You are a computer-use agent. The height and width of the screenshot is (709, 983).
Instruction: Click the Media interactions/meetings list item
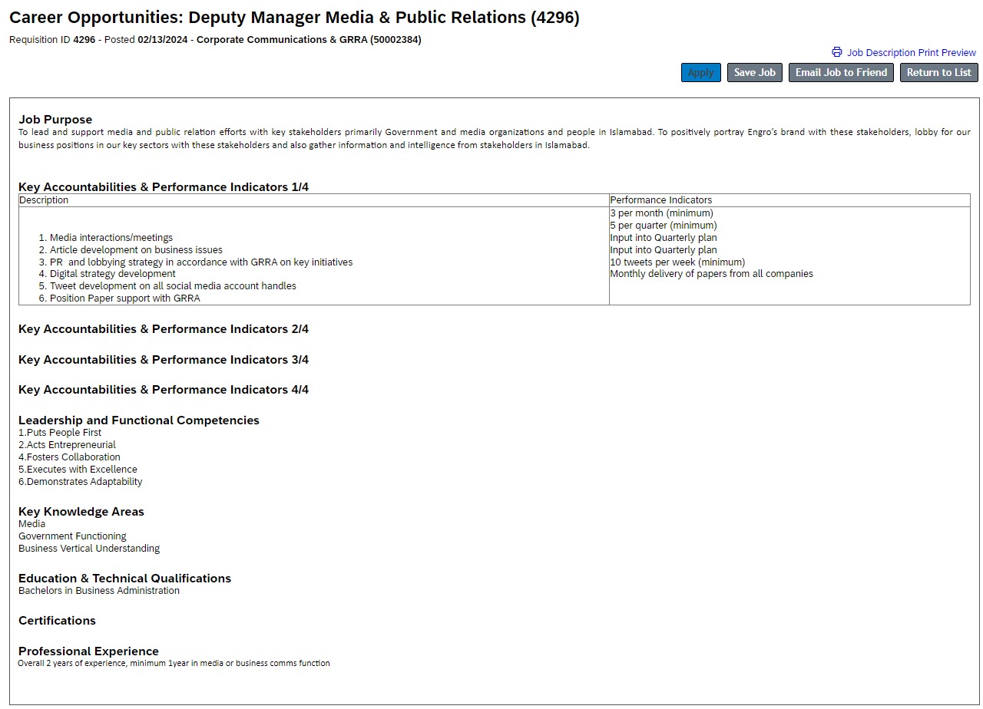111,238
